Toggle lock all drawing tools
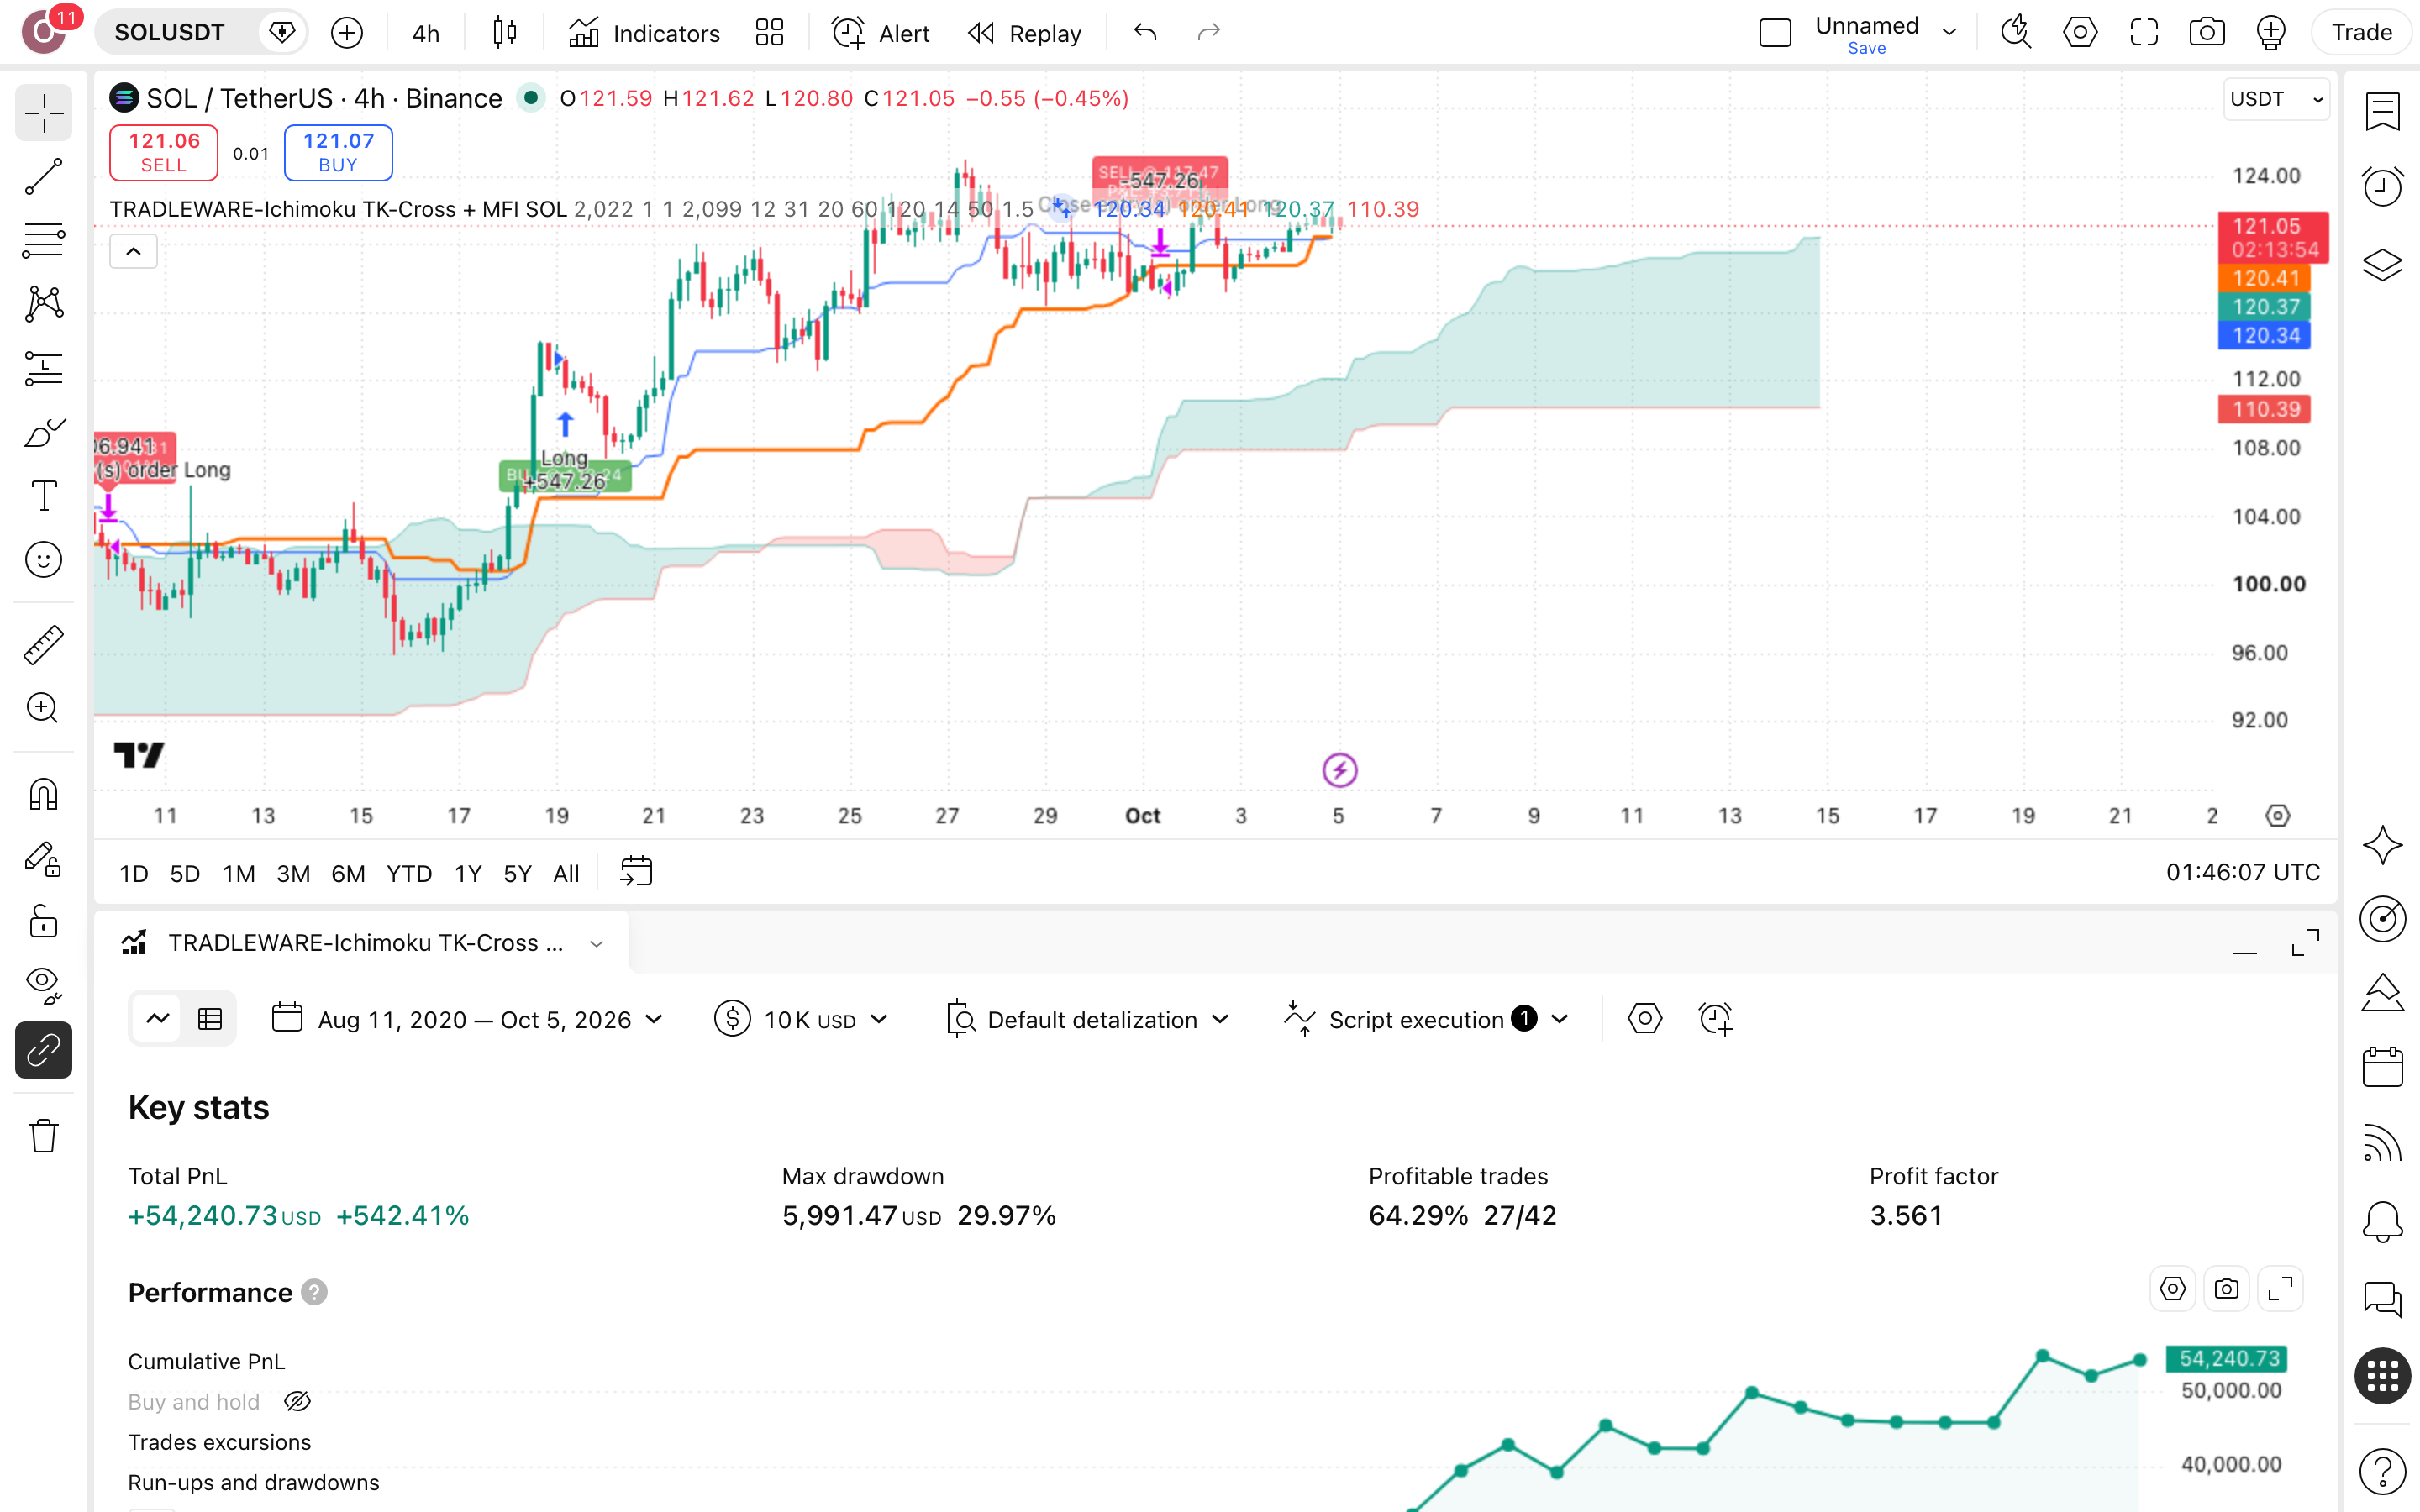 coord(43,922)
